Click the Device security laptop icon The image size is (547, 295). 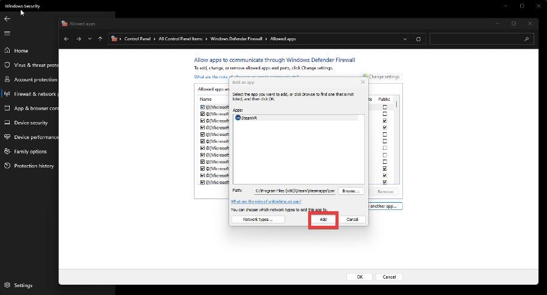(7, 123)
